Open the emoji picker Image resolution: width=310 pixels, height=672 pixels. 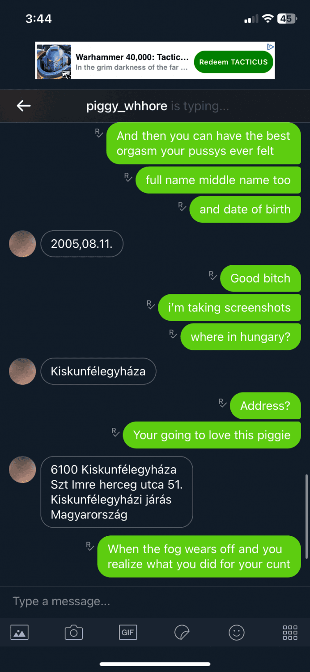tap(237, 632)
